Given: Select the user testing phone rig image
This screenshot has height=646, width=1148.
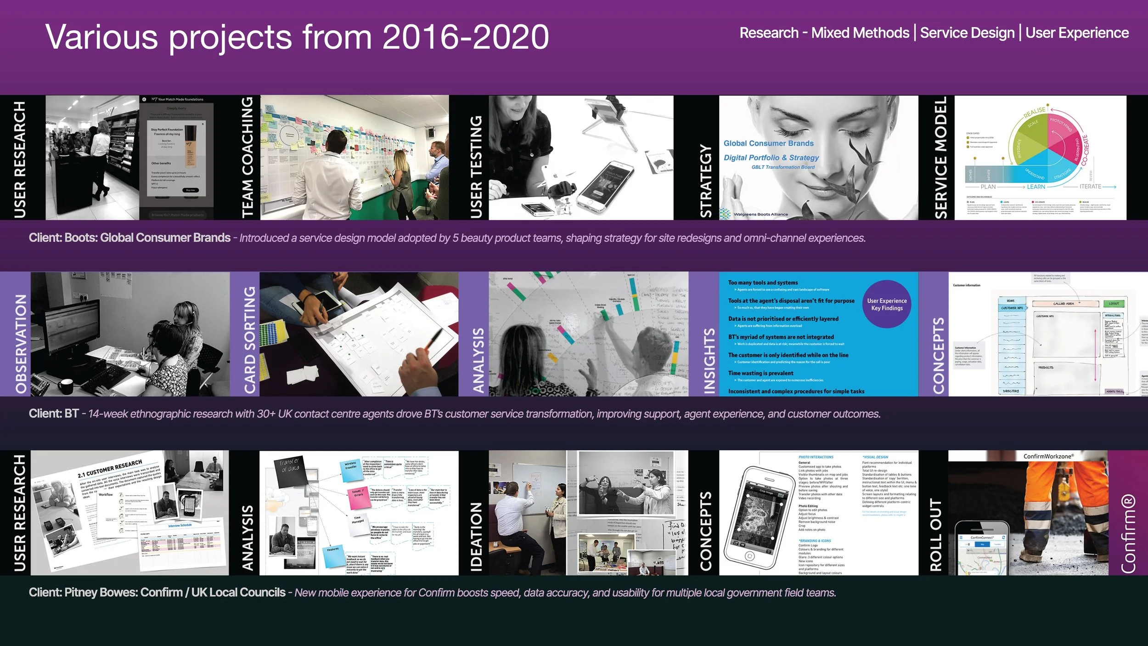Looking at the screenshot, I should point(581,158).
